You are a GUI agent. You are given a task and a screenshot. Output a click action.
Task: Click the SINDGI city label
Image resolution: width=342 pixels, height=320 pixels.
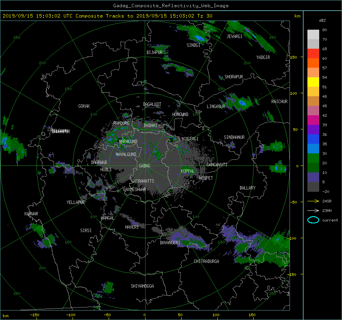click(193, 45)
